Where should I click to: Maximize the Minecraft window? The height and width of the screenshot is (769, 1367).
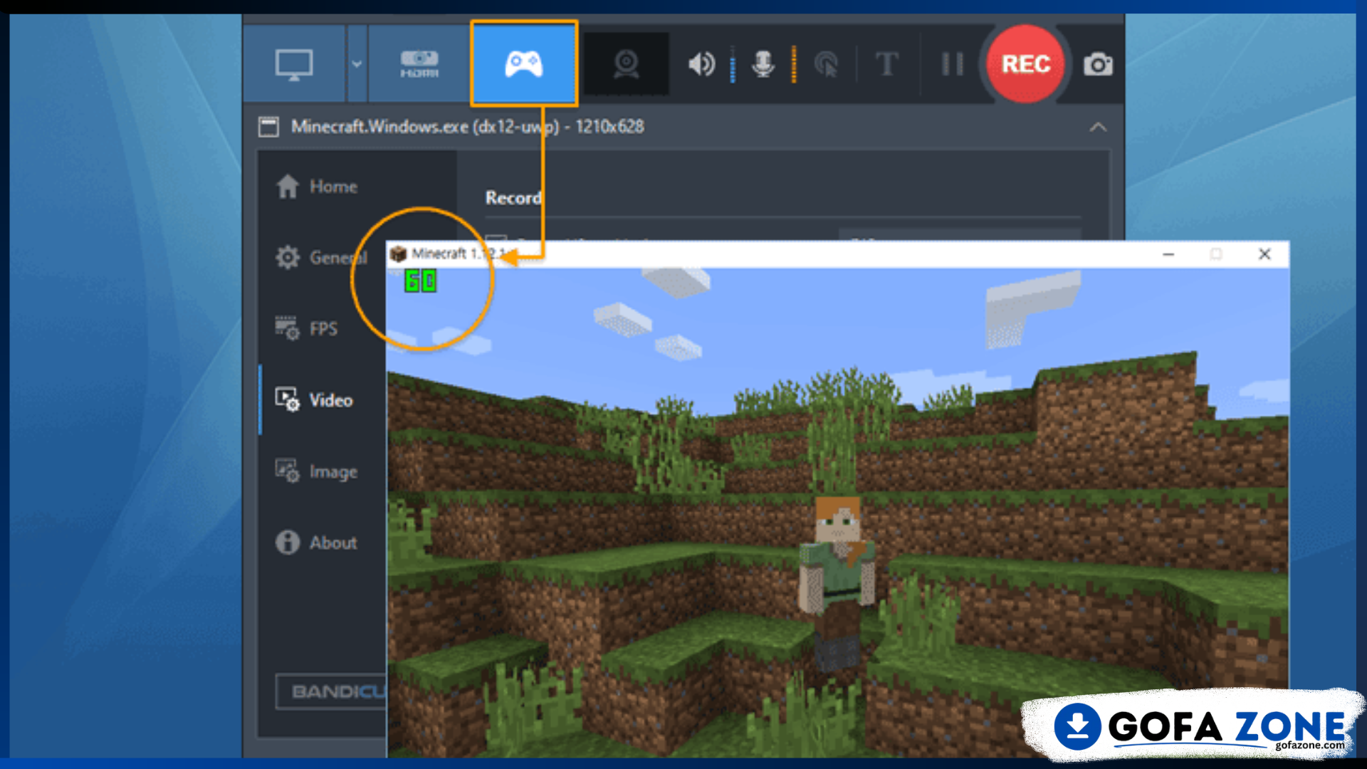1216,254
